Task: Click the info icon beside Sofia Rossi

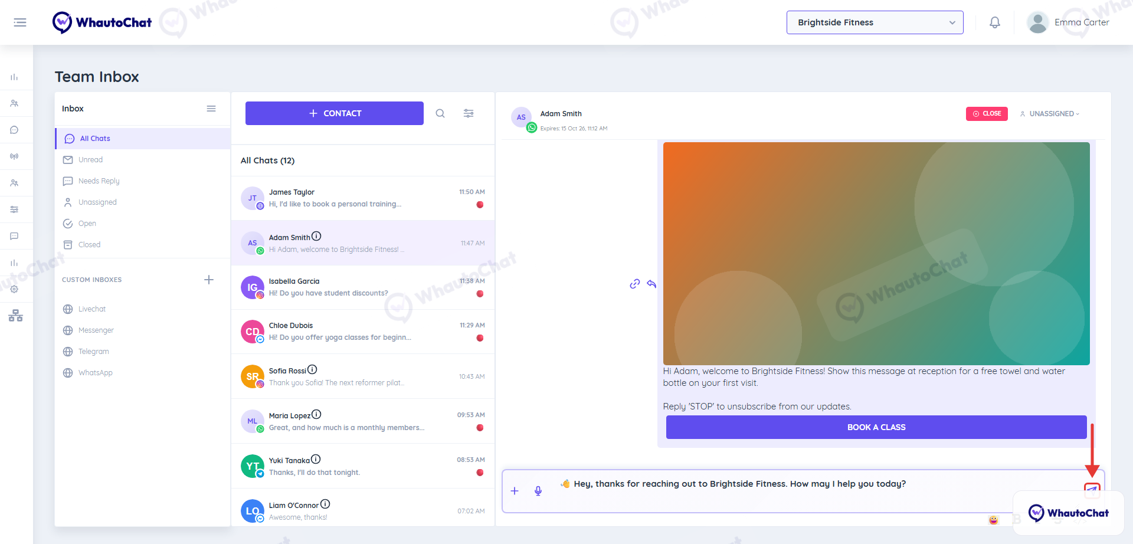Action: point(313,369)
